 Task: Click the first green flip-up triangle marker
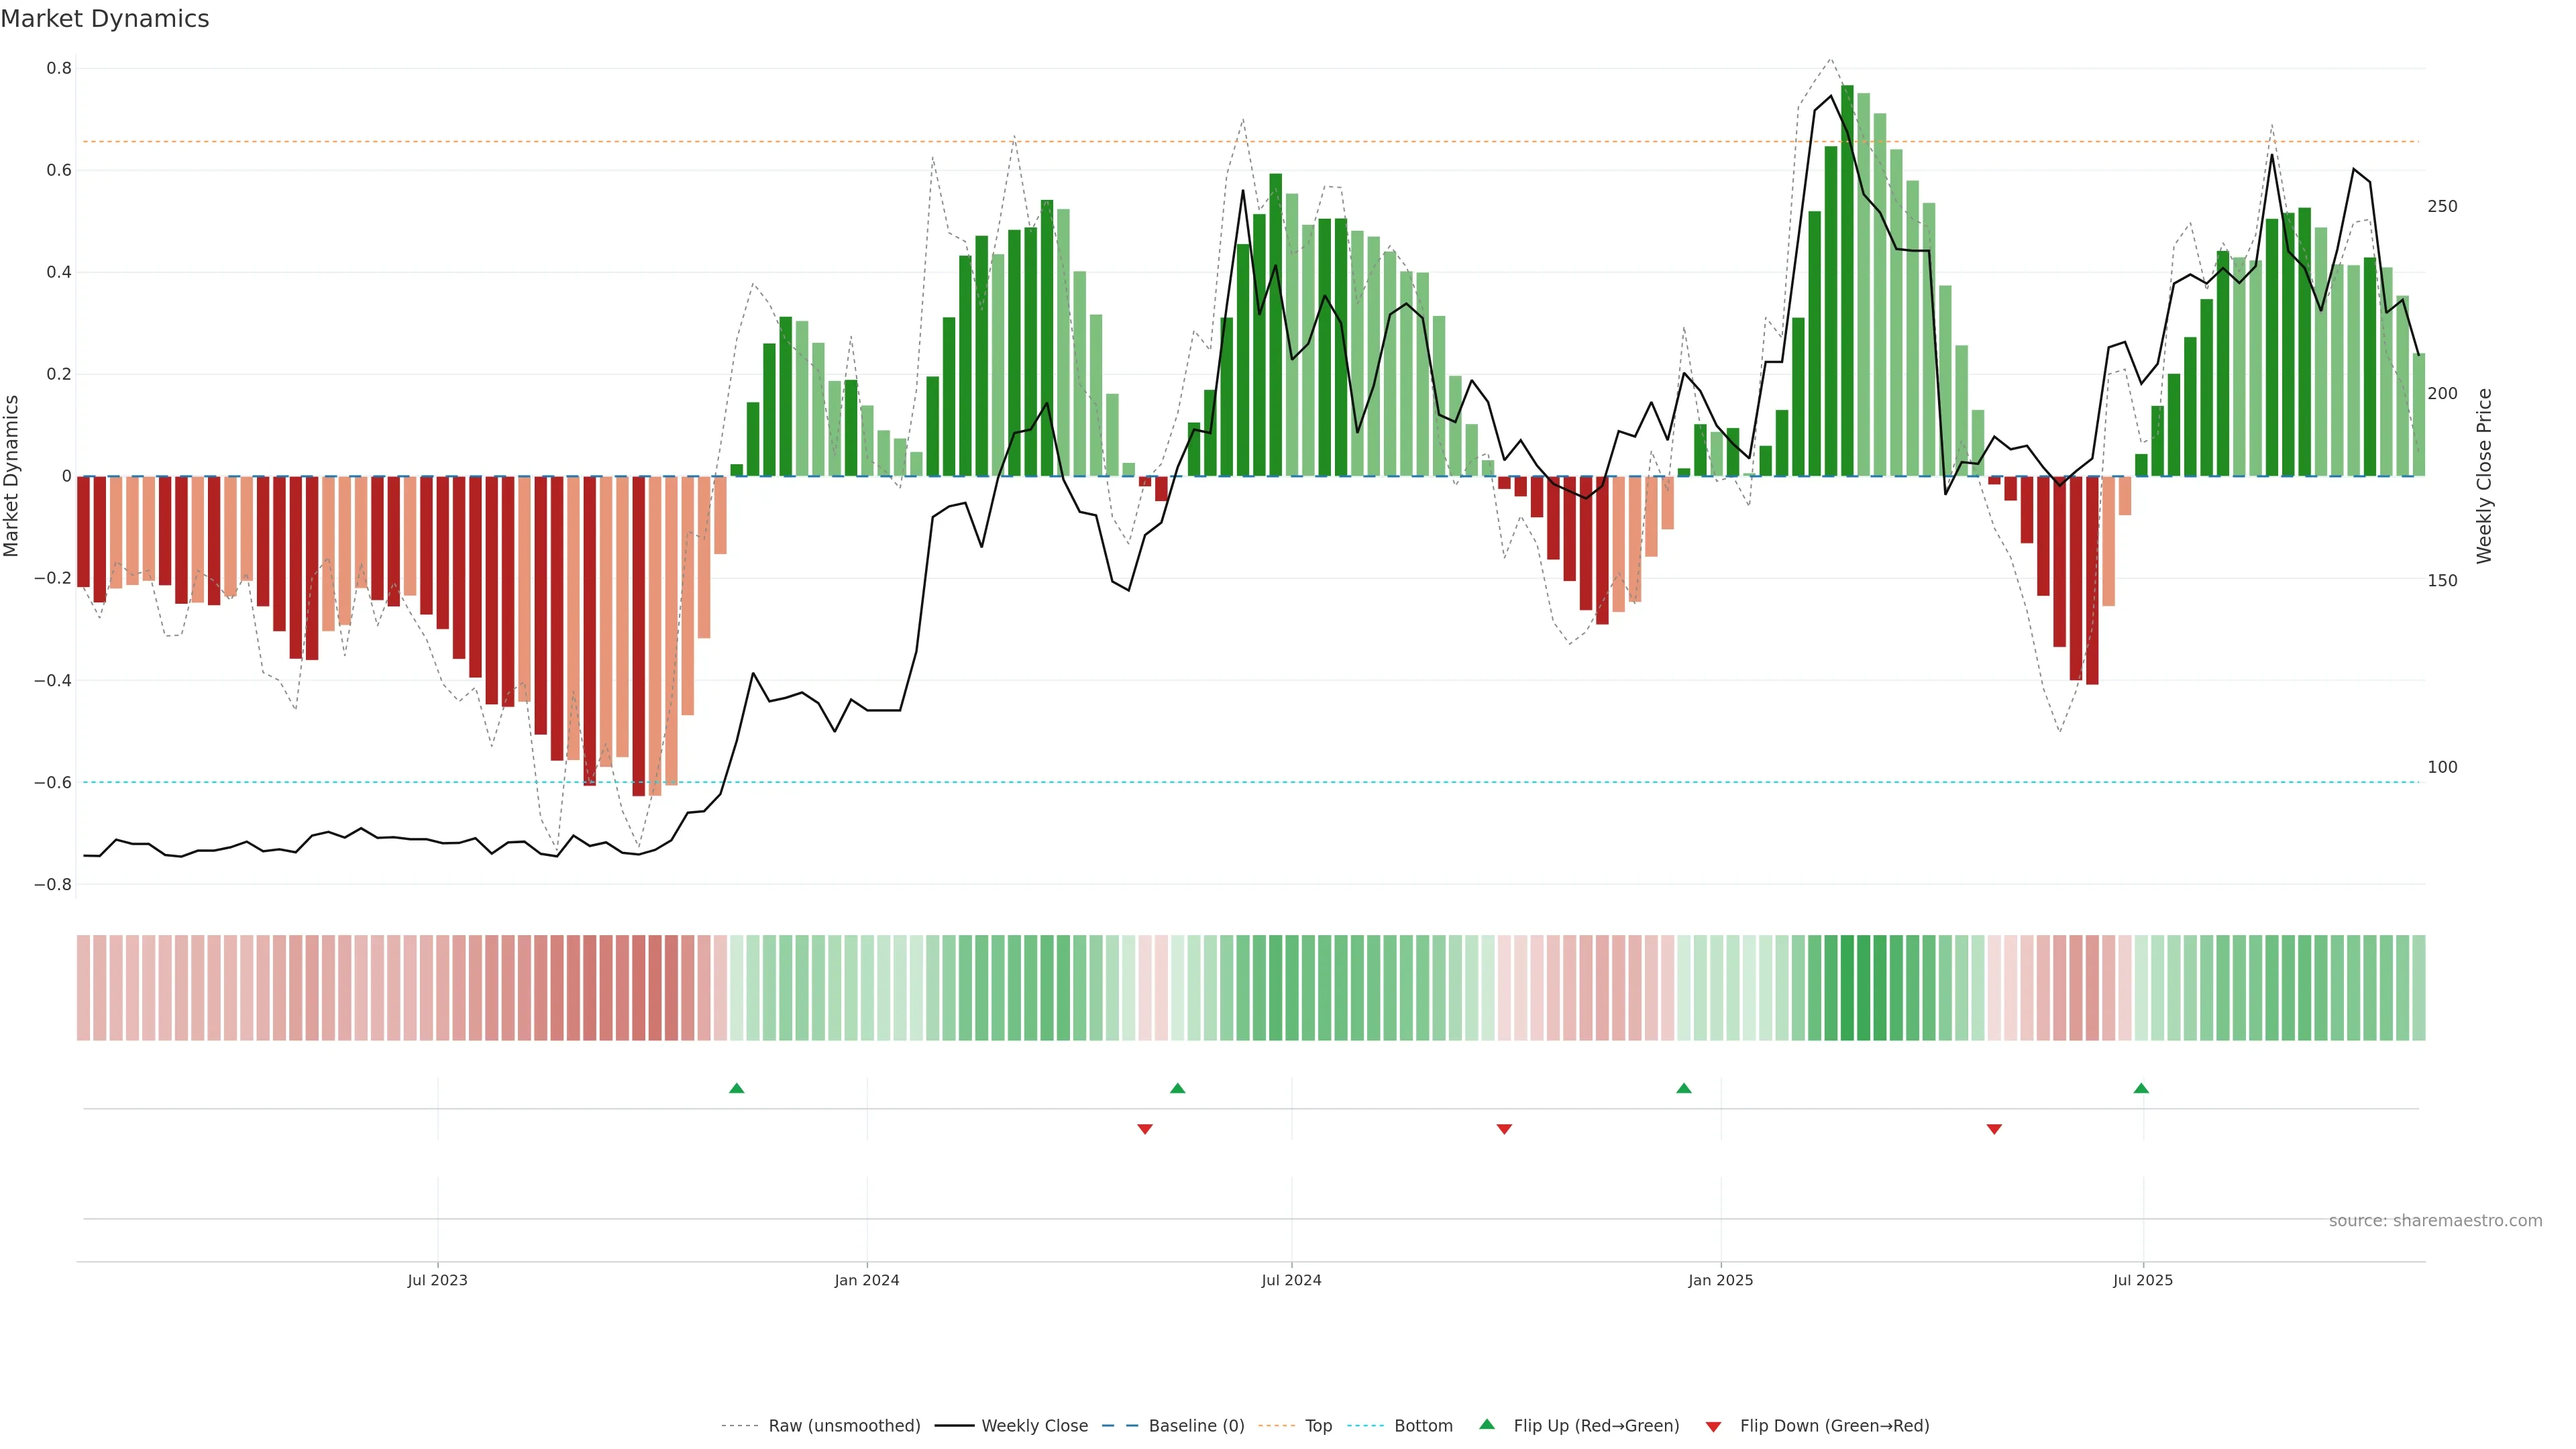(x=736, y=1088)
